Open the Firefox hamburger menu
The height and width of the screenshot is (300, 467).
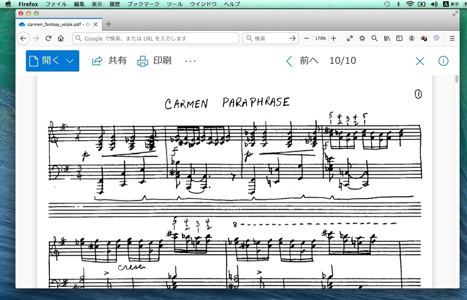pyautogui.click(x=452, y=38)
